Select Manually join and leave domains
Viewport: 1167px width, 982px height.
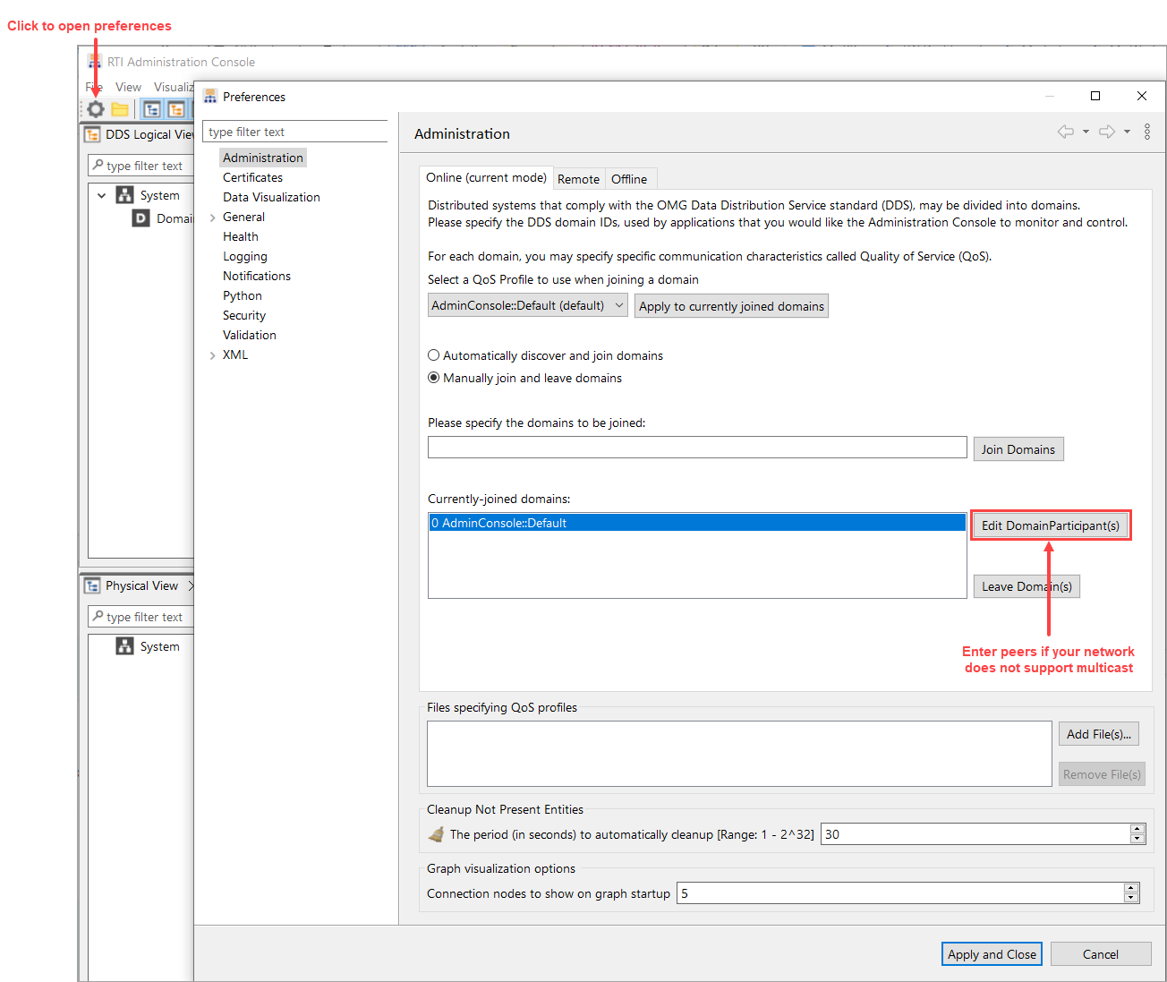[434, 378]
